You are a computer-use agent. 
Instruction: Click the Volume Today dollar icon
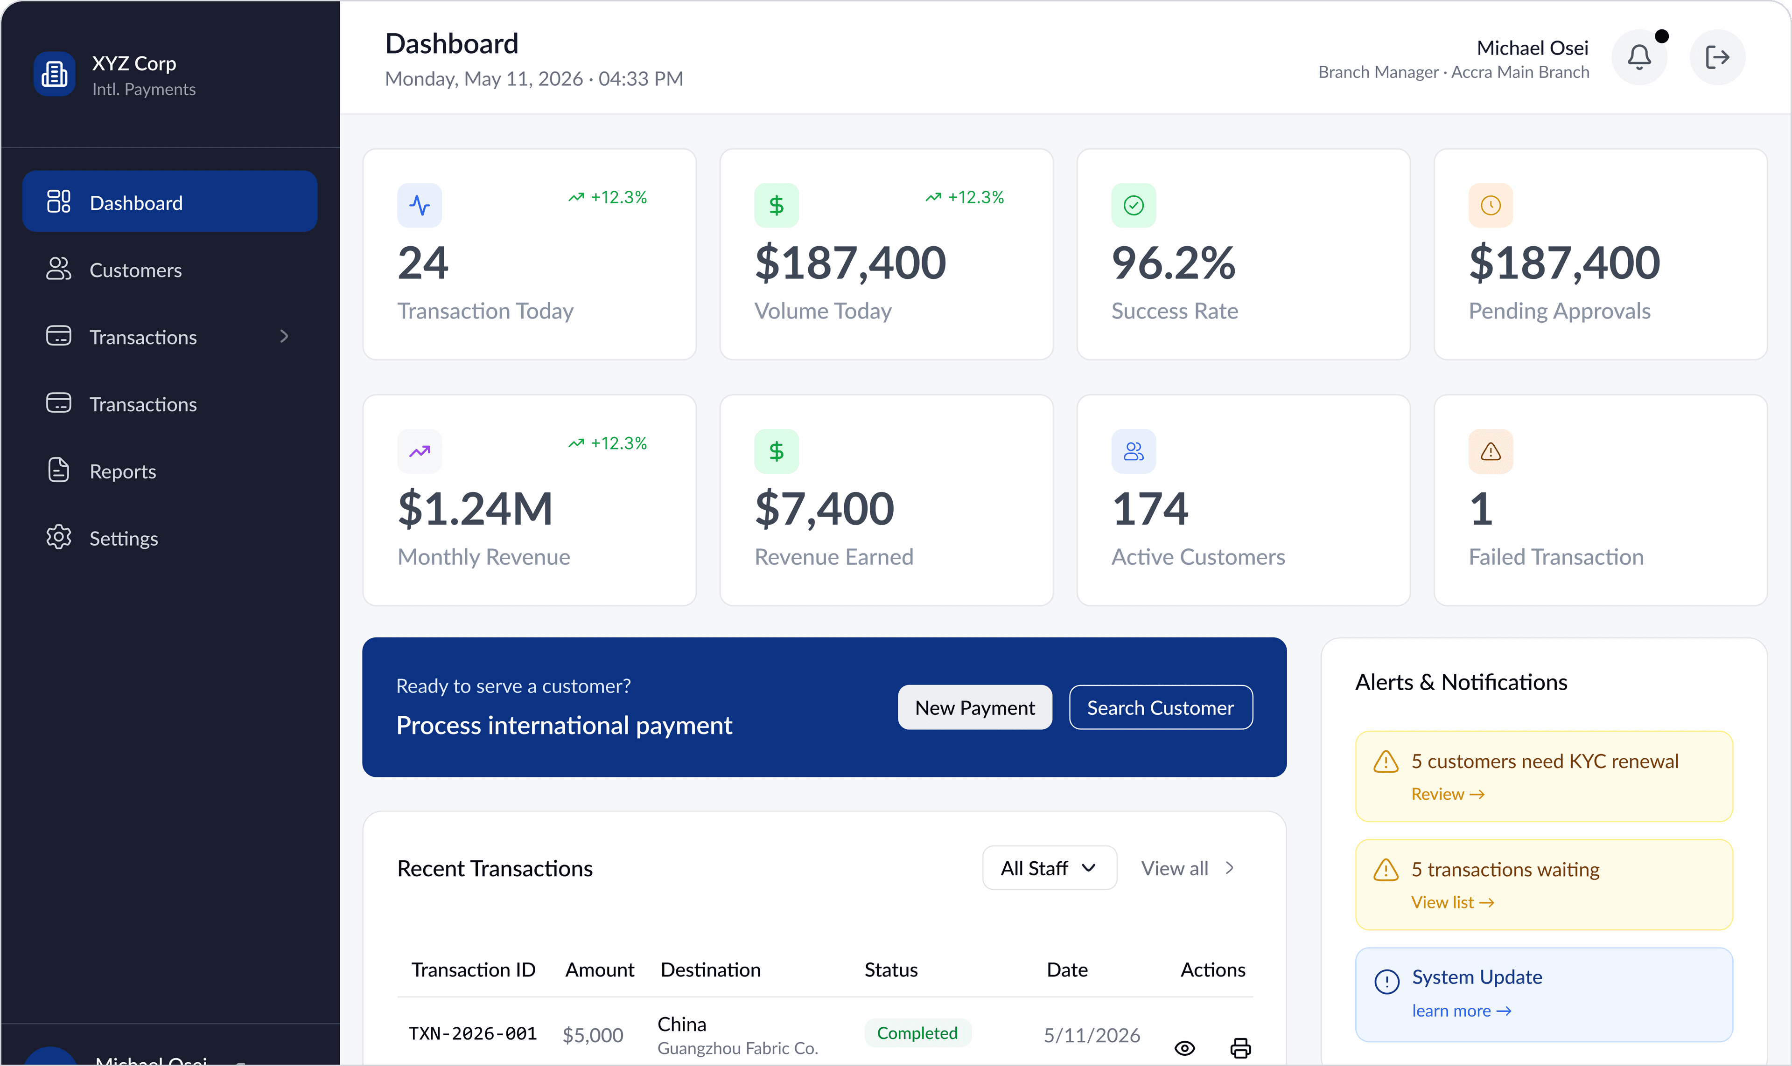click(777, 206)
